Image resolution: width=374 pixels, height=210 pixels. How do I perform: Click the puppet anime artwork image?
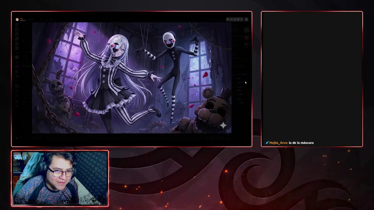(x=132, y=78)
